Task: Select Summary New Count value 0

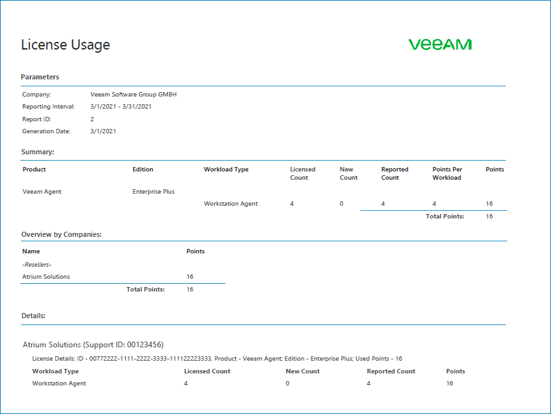Action: click(x=341, y=204)
